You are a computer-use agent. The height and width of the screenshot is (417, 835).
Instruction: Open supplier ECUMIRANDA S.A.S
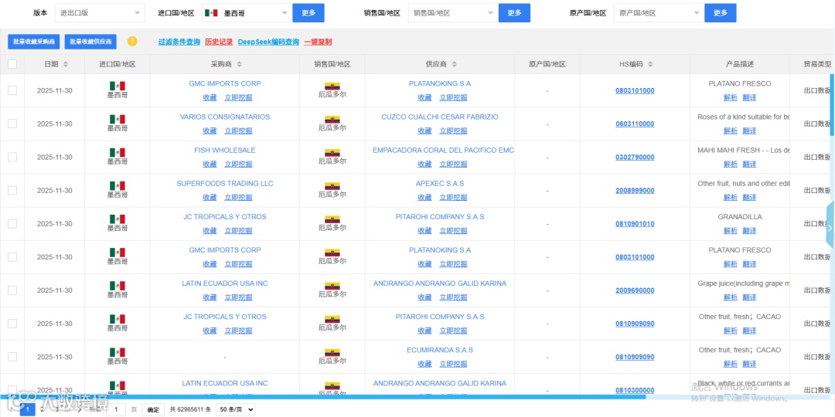(440, 350)
